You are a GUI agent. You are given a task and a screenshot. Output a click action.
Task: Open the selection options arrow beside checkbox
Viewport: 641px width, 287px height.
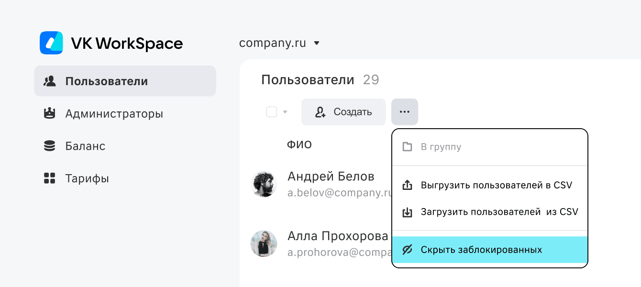pos(286,112)
